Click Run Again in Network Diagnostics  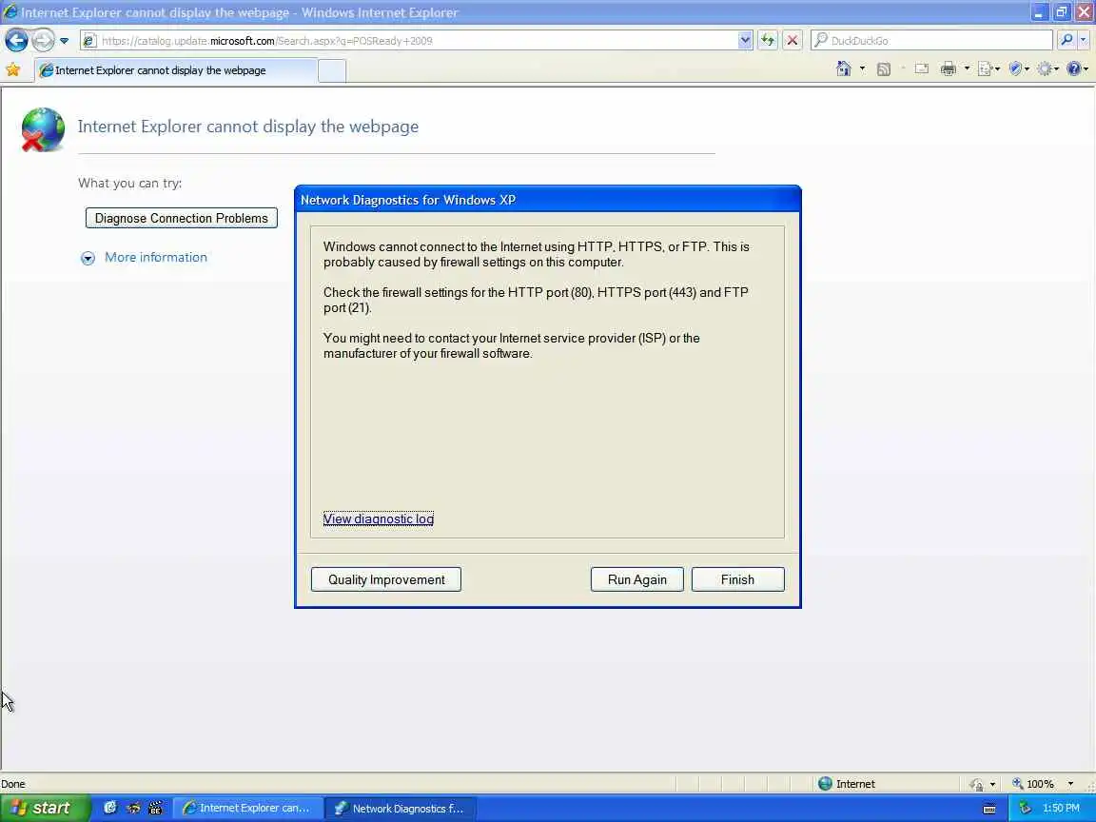pos(636,579)
